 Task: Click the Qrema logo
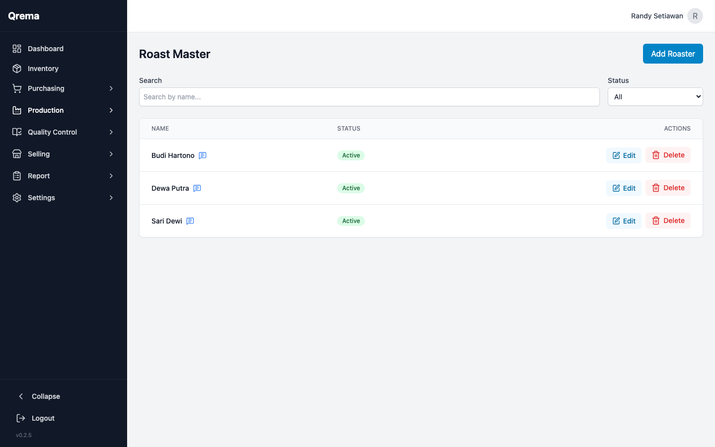tap(24, 16)
